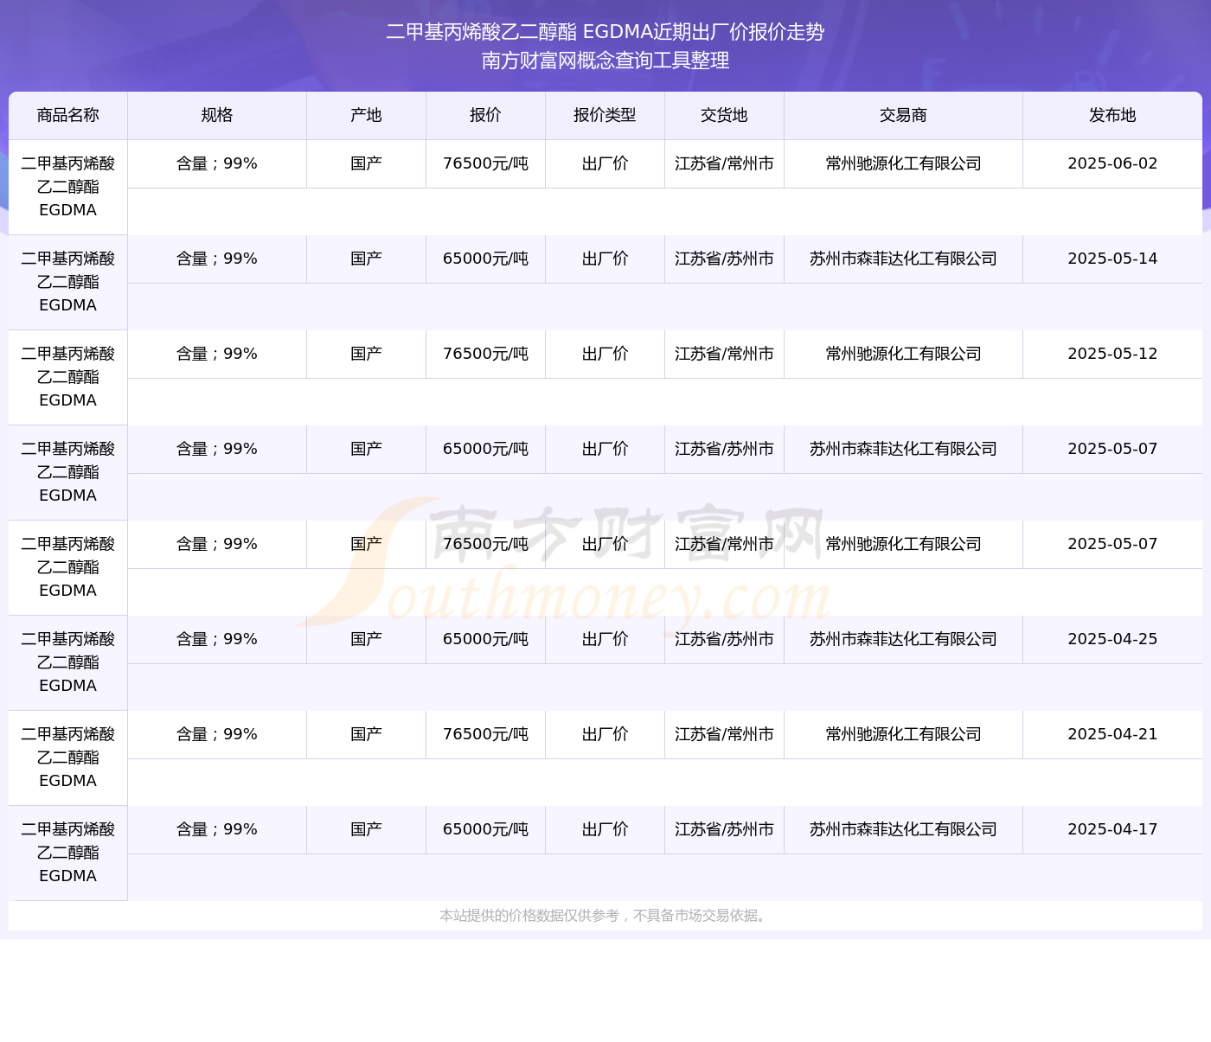The width and height of the screenshot is (1211, 1042).
Task: Click the page title about EGDMA出厂价报价走势
Action: [x=605, y=32]
